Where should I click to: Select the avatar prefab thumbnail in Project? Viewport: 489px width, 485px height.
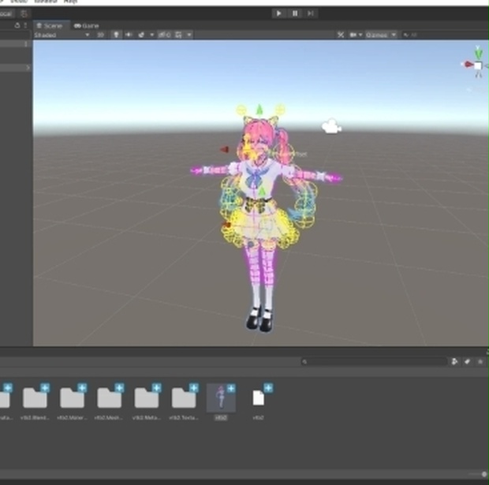(x=221, y=397)
